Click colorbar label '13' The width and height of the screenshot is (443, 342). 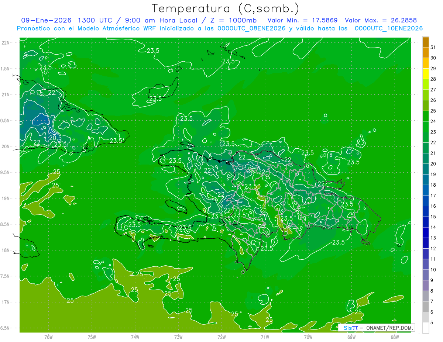(x=433, y=238)
